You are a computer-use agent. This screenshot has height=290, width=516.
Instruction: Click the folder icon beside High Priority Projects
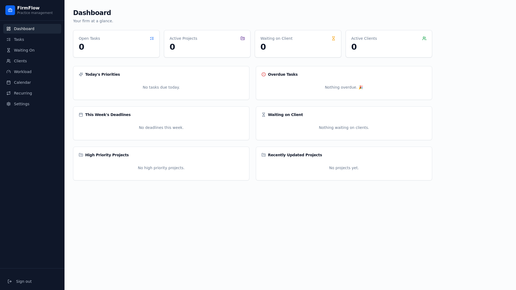tap(81, 155)
